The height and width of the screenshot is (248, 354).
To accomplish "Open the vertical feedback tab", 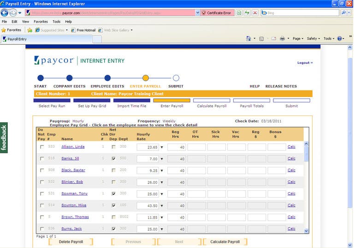I will click(4, 138).
